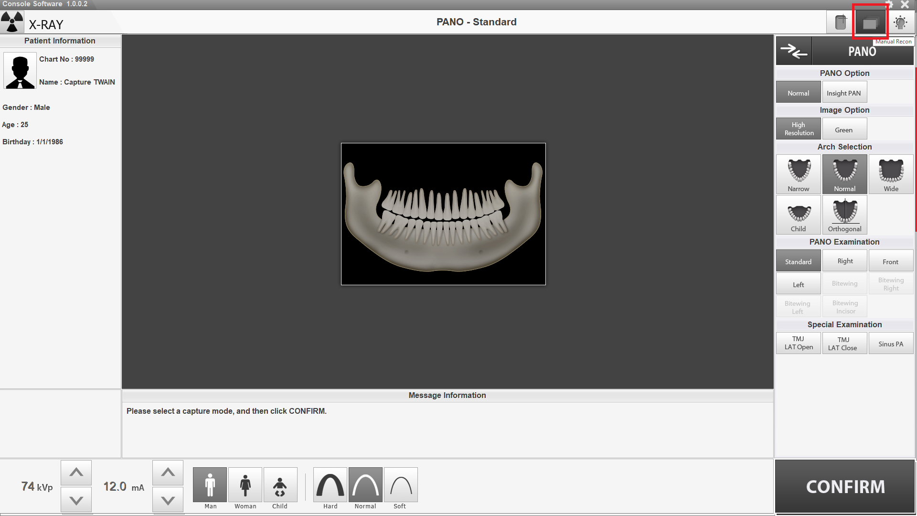This screenshot has width=917, height=516.
Task: Close the Console Software window
Action: coord(905,5)
